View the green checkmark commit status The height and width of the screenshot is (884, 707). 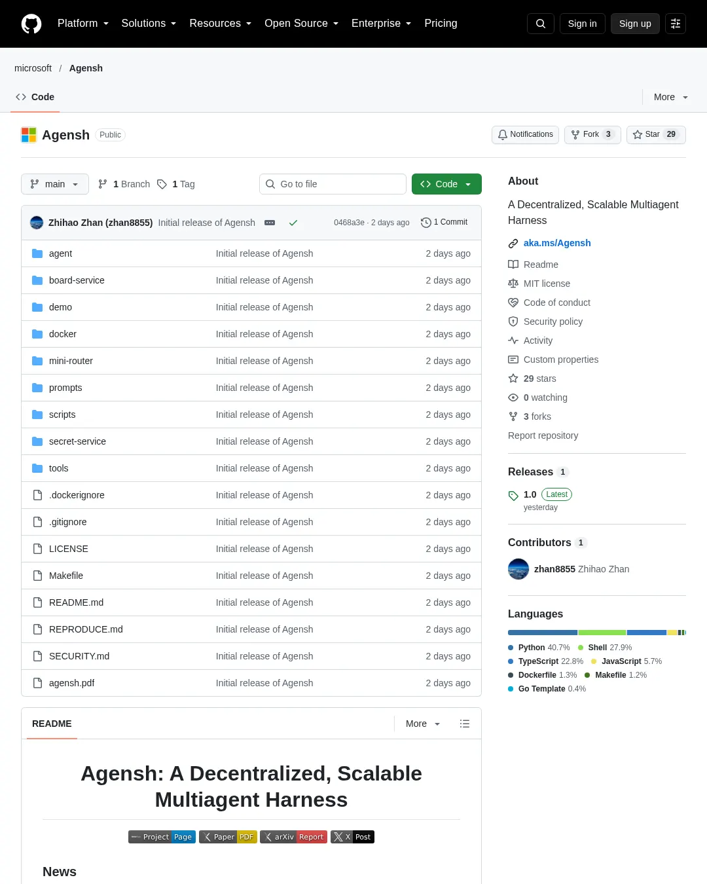click(x=293, y=223)
